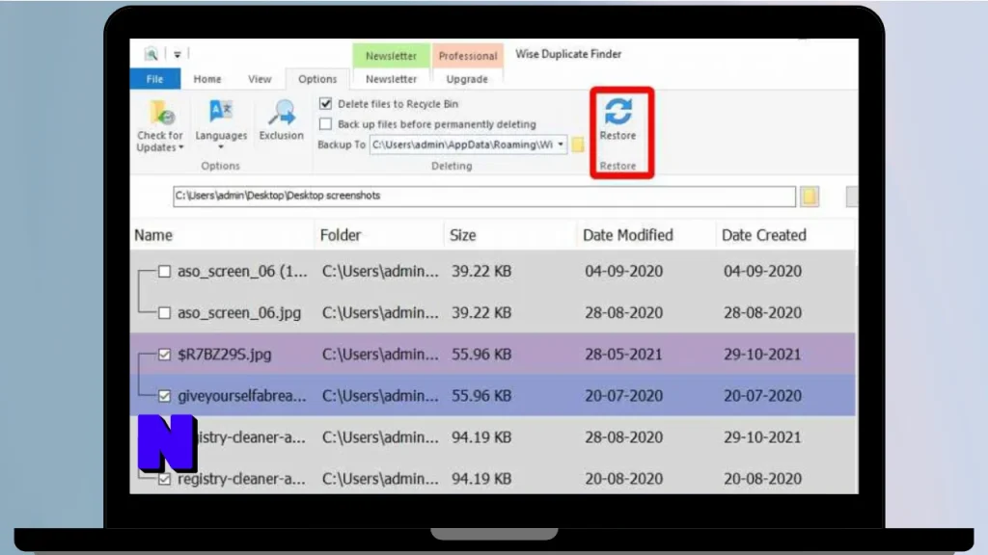Toggle Delete files to Recycle Bin

[325, 104]
